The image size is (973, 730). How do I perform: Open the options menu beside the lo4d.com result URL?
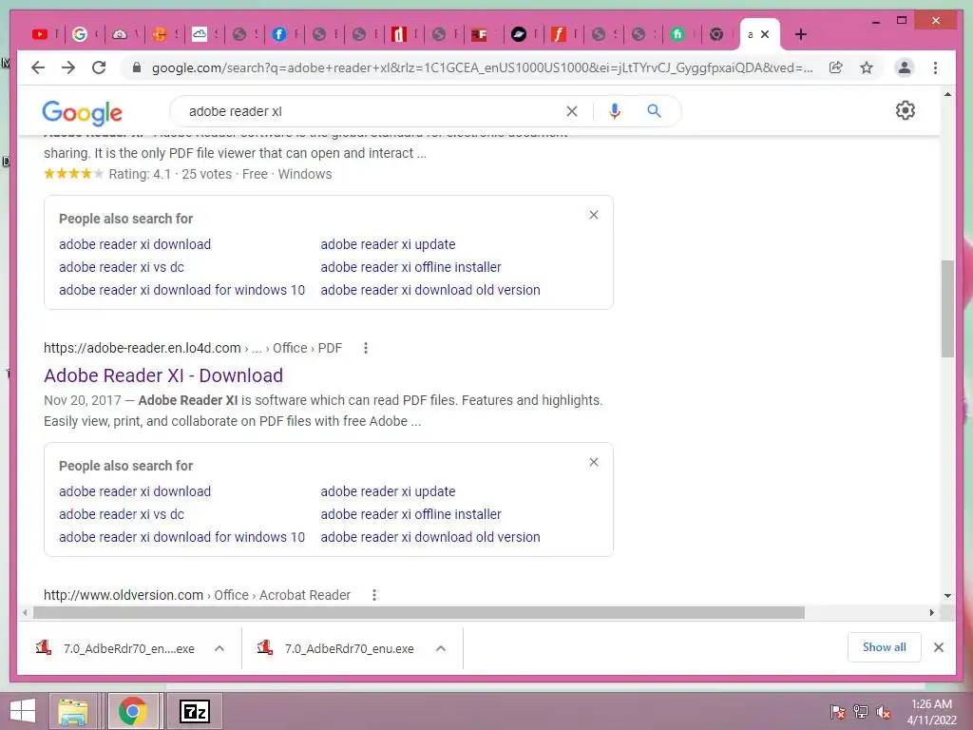366,348
